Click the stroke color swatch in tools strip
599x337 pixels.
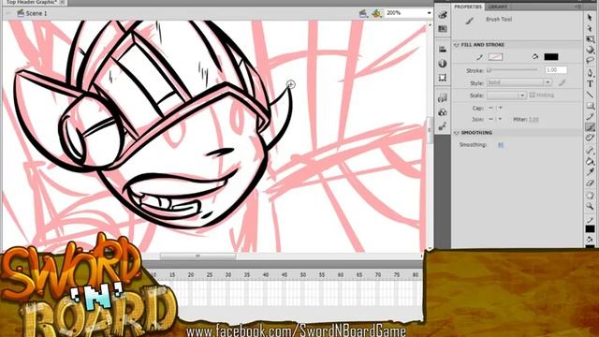pos(590,228)
